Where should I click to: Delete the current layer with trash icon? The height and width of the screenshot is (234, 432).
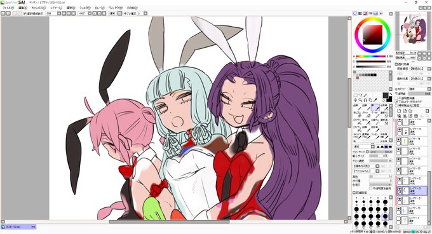(x=416, y=116)
